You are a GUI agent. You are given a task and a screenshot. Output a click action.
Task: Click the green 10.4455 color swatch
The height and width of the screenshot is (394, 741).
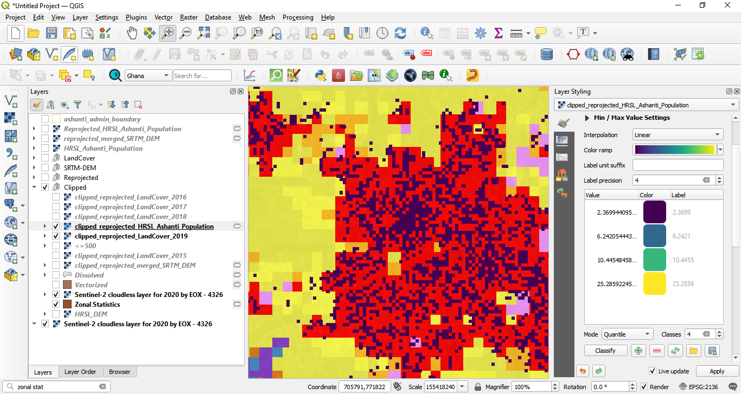(x=655, y=260)
